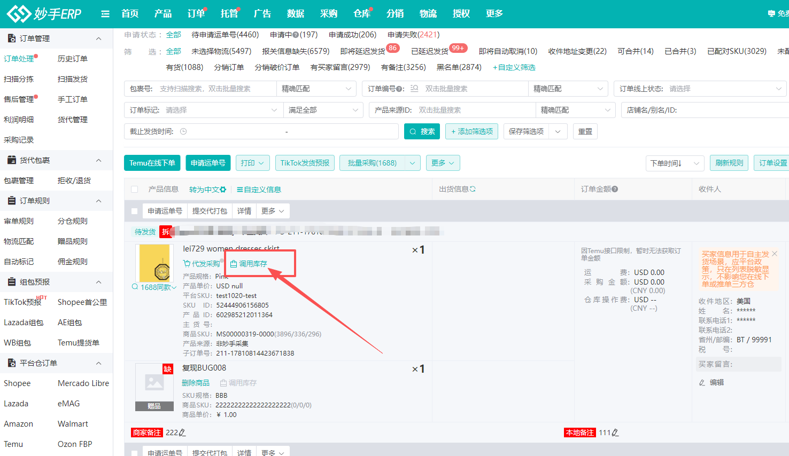This screenshot has width=789, height=456.
Task: Click the 平台仓订单 section icon
Action: 12,363
